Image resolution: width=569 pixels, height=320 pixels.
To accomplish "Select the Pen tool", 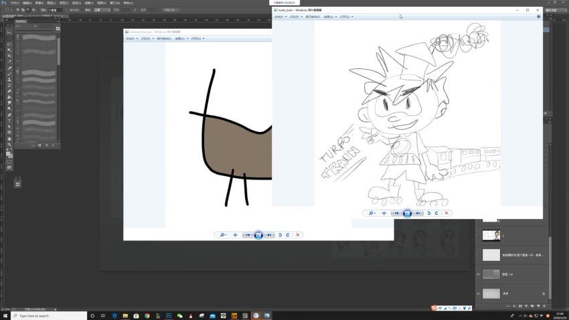I will (x=9, y=115).
